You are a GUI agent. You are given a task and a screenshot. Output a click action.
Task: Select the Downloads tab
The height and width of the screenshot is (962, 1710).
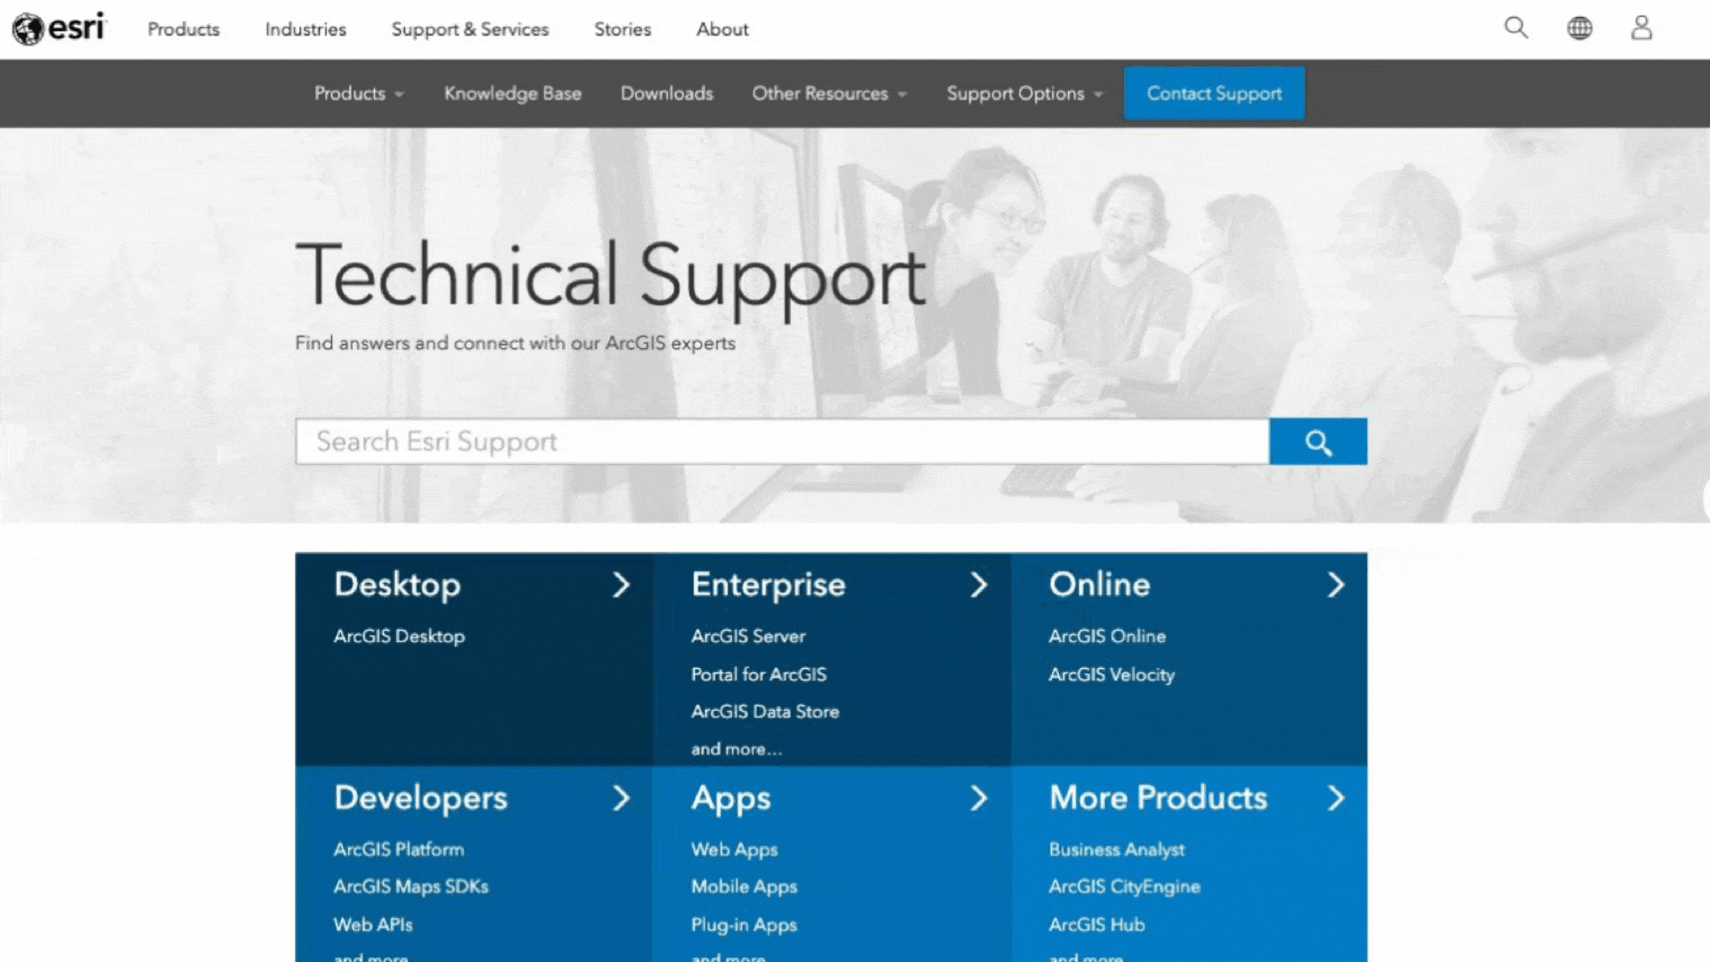[x=666, y=93]
